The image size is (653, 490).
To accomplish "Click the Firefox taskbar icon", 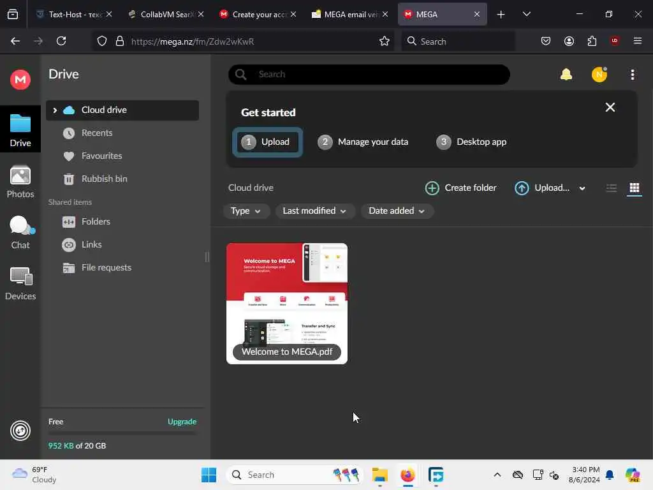I will (407, 475).
